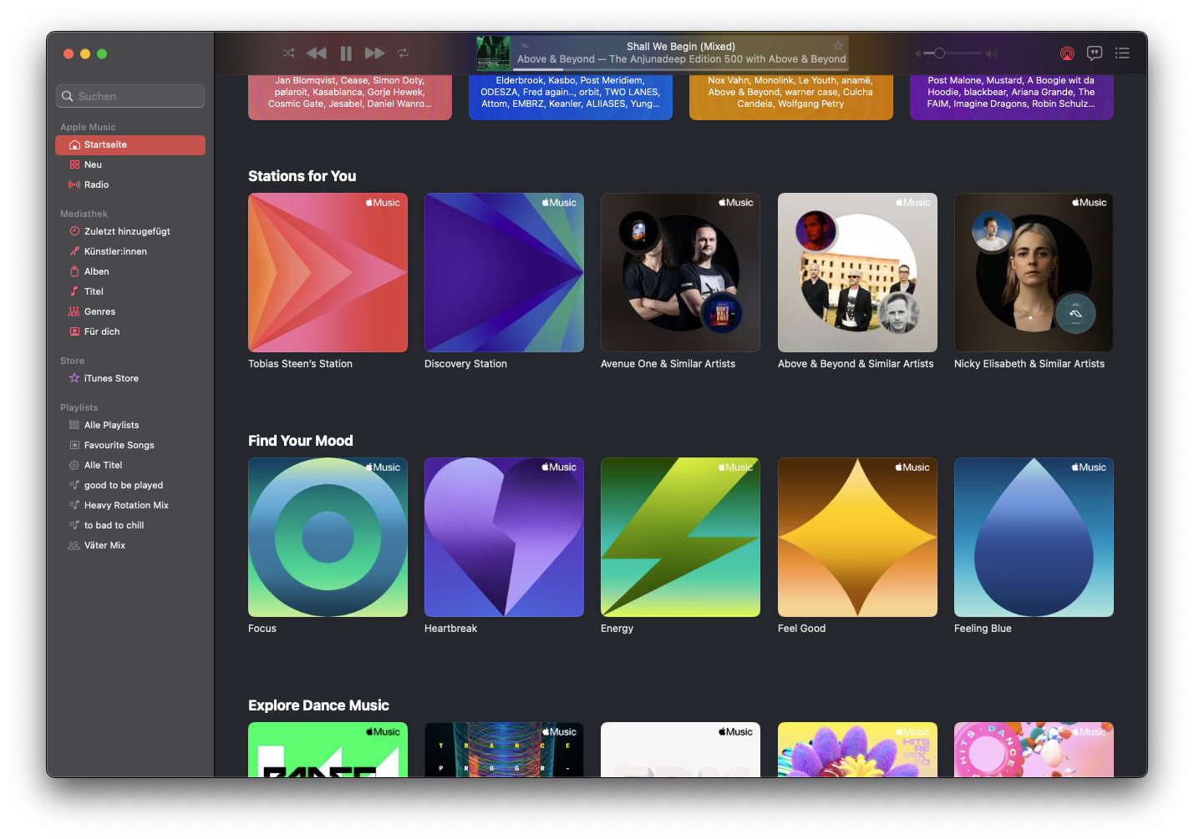Toggle shuffle playback mode
This screenshot has height=839, width=1194.
[289, 53]
